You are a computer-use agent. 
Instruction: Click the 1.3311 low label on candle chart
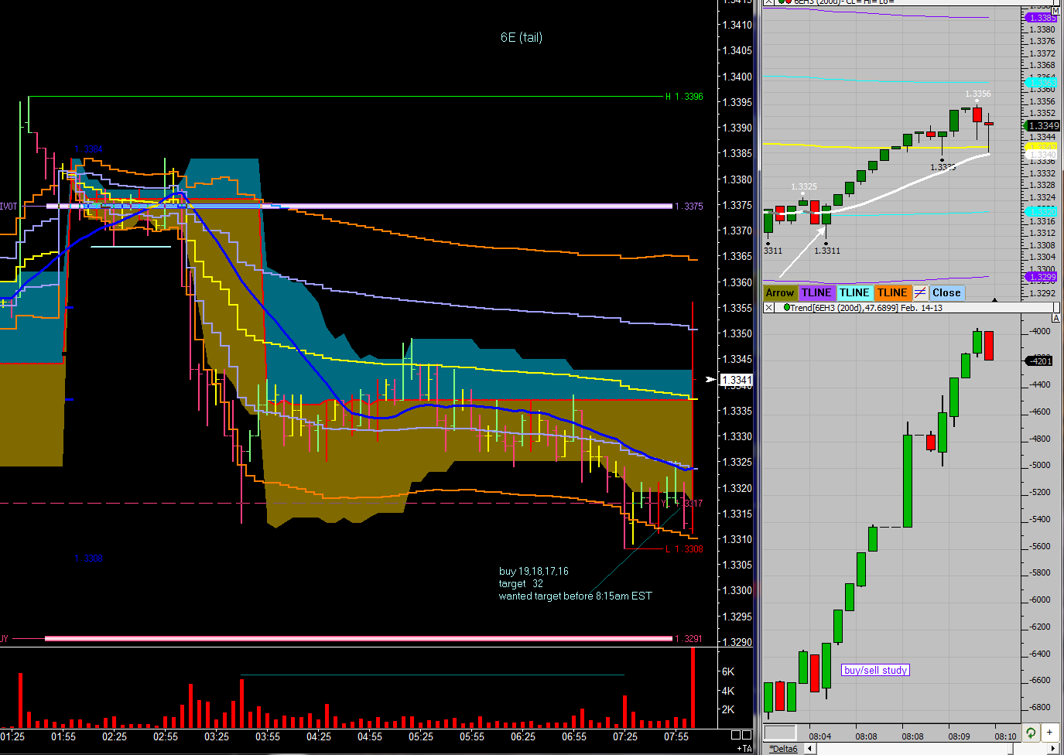(x=827, y=251)
